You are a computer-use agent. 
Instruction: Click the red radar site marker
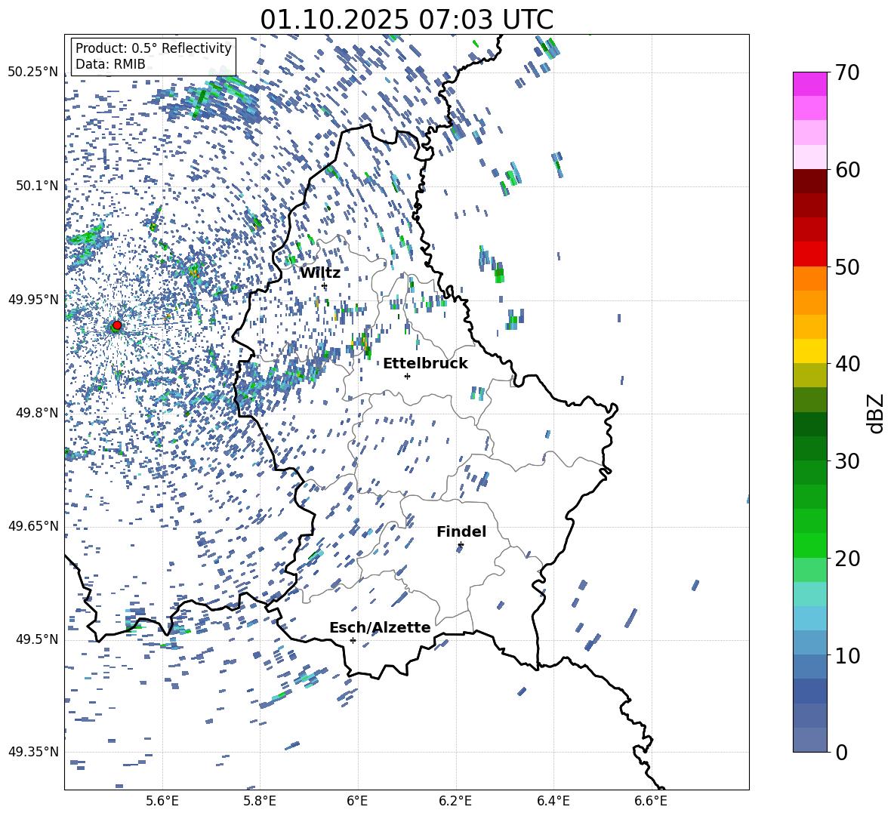pos(116,325)
